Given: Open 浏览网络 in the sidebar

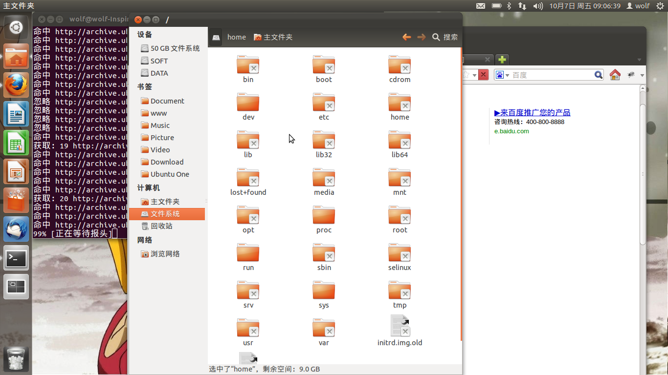Looking at the screenshot, I should [x=160, y=253].
